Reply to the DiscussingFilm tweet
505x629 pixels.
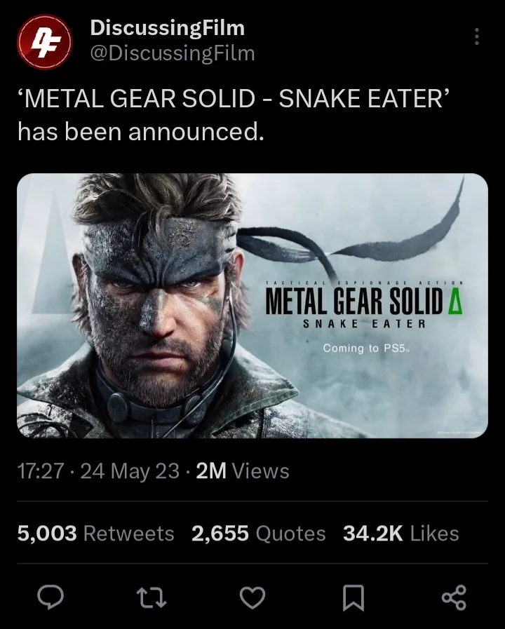point(50,597)
